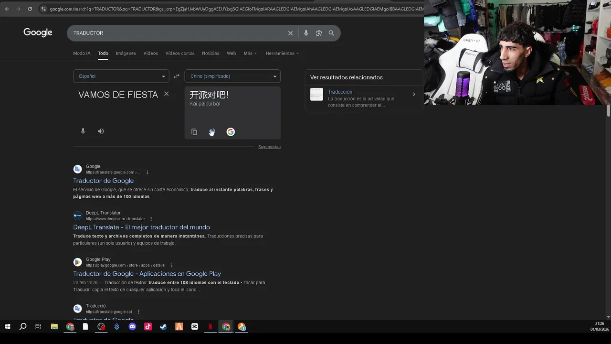Click in the Google search input field
Image resolution: width=611 pixels, height=344 pixels.
coord(177,33)
